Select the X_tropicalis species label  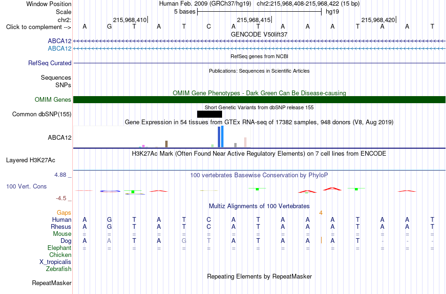pyautogui.click(x=55, y=262)
